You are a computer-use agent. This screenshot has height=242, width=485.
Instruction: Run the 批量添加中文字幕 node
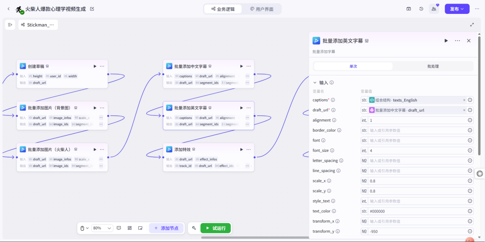click(241, 66)
